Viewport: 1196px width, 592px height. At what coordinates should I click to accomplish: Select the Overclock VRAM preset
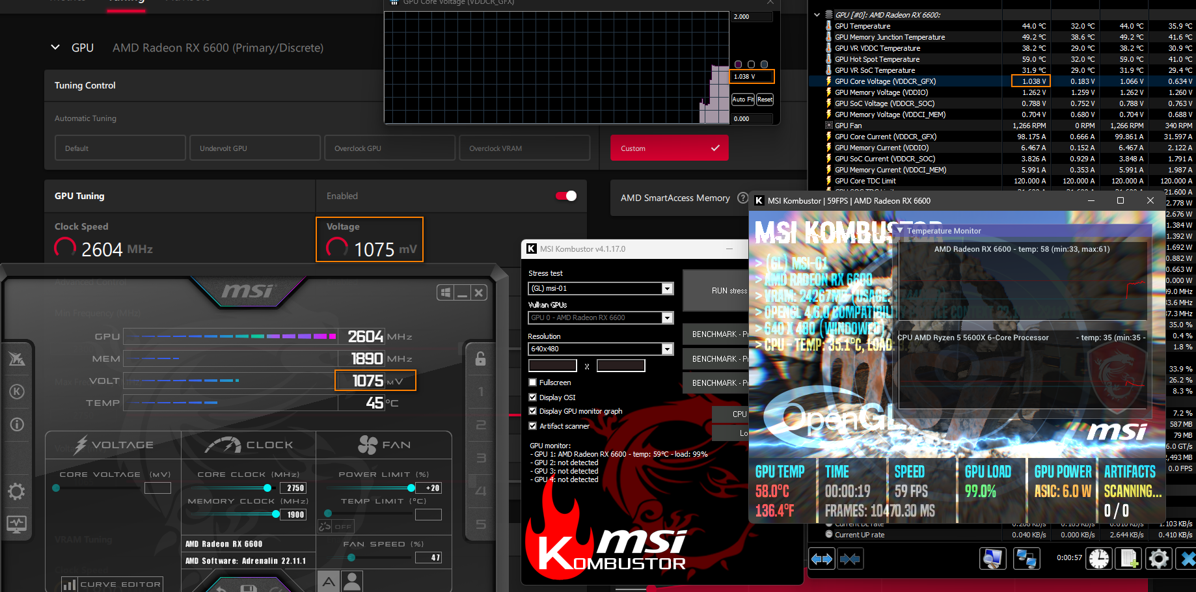[x=524, y=148]
